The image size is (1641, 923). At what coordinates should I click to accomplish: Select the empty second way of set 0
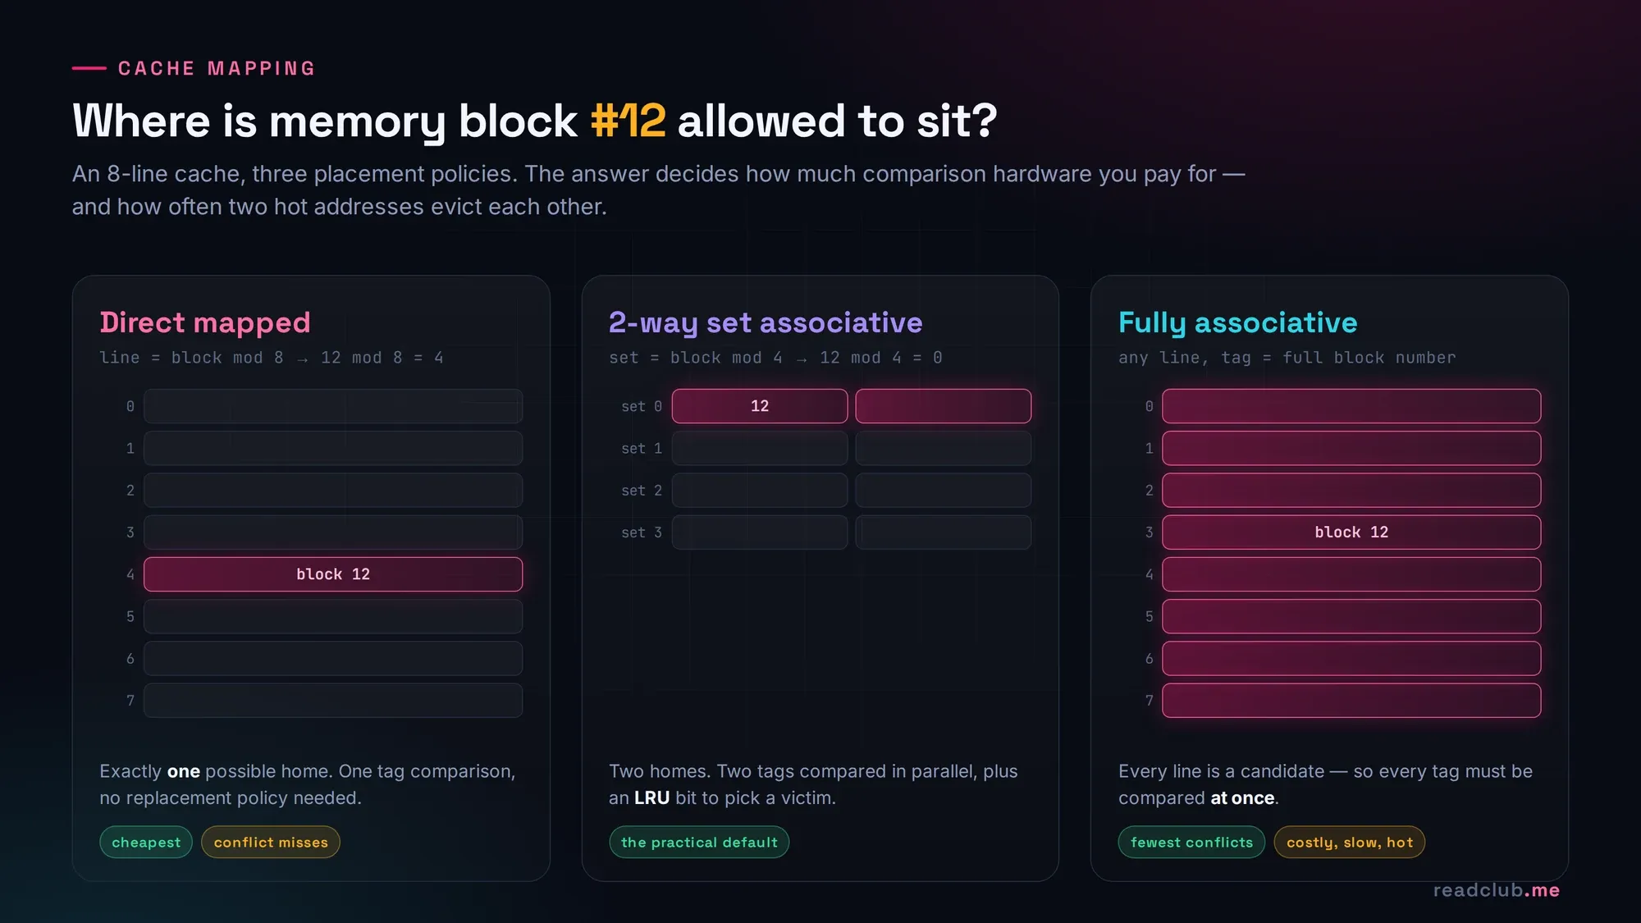944,406
